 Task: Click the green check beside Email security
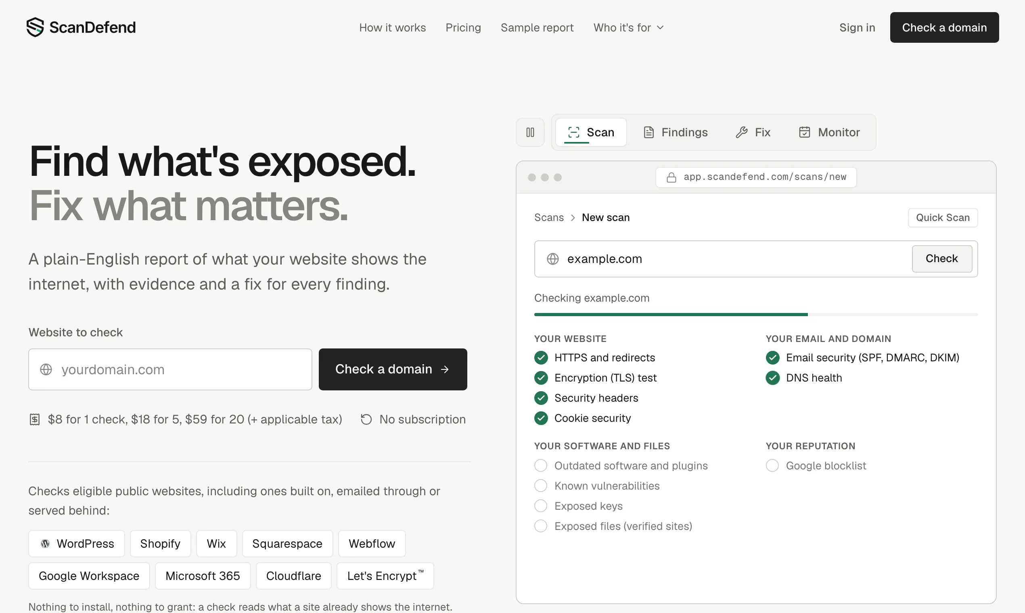coord(772,358)
